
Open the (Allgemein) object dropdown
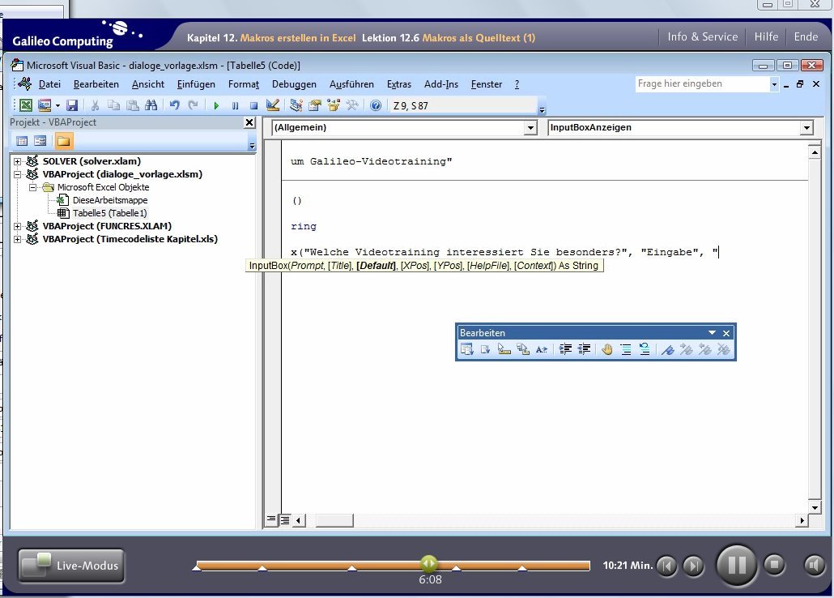tap(530, 128)
